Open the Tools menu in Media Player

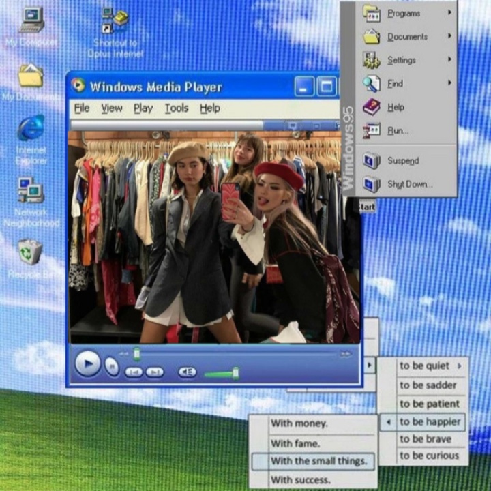(x=176, y=108)
